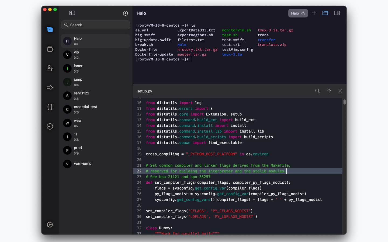The image size is (388, 242).
Task: Click the Search hosts field
Action: 95,25
